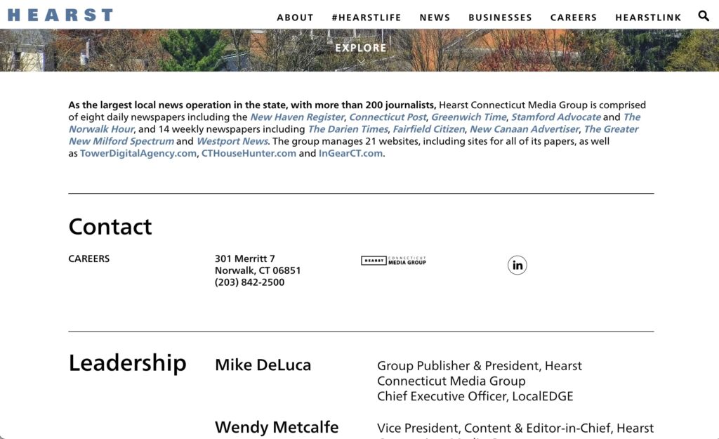
Task: Visit the Connecticut Post link
Action: tap(388, 117)
